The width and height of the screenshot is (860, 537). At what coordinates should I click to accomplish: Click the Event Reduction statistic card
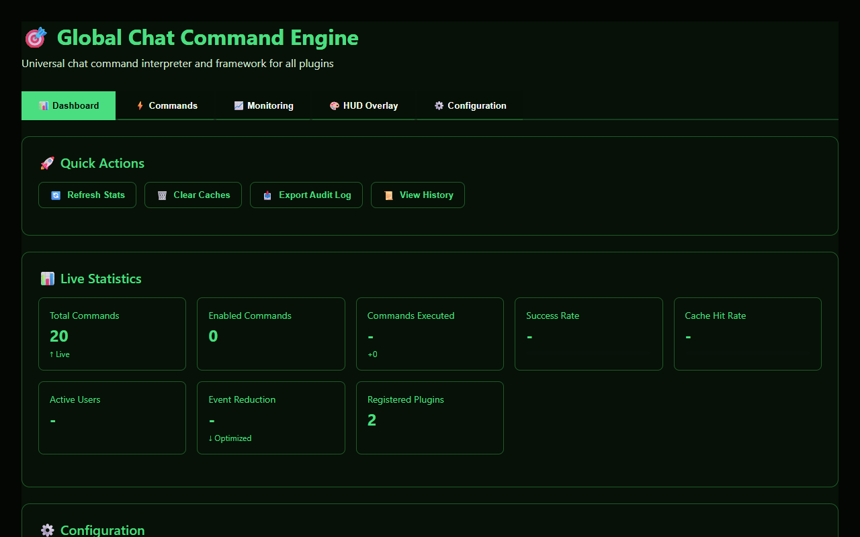(271, 418)
